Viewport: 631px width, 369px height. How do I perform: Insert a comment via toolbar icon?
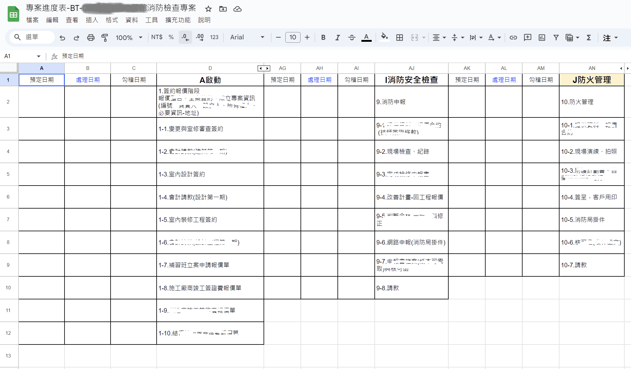[527, 38]
